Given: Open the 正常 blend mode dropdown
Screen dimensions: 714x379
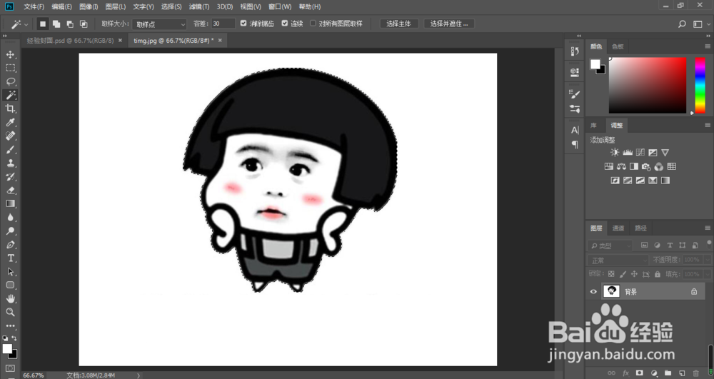Looking at the screenshot, I should point(618,261).
